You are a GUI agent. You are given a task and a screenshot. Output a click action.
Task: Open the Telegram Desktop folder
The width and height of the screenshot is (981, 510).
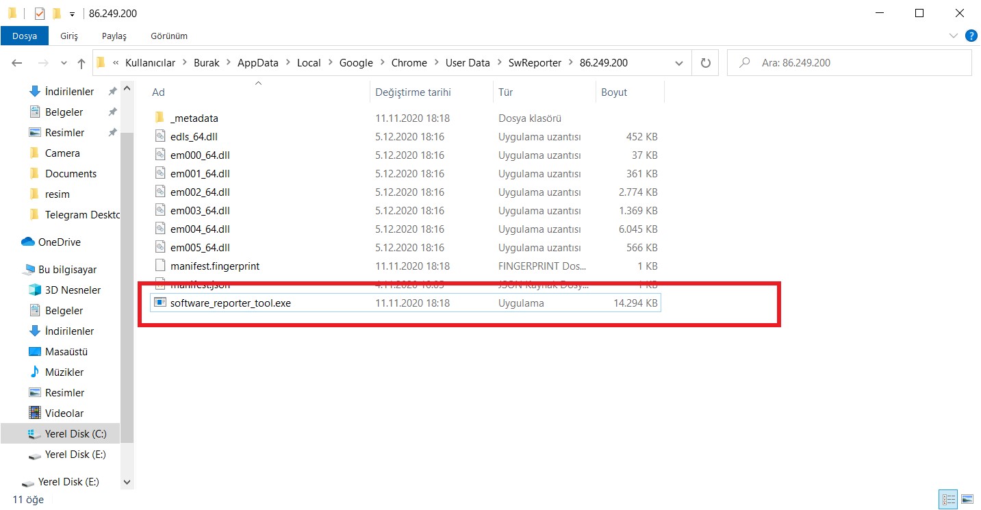pos(77,214)
